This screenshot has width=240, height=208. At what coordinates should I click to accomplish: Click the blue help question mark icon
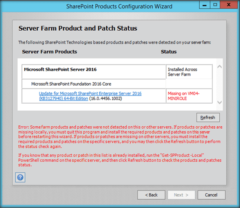pos(19,177)
